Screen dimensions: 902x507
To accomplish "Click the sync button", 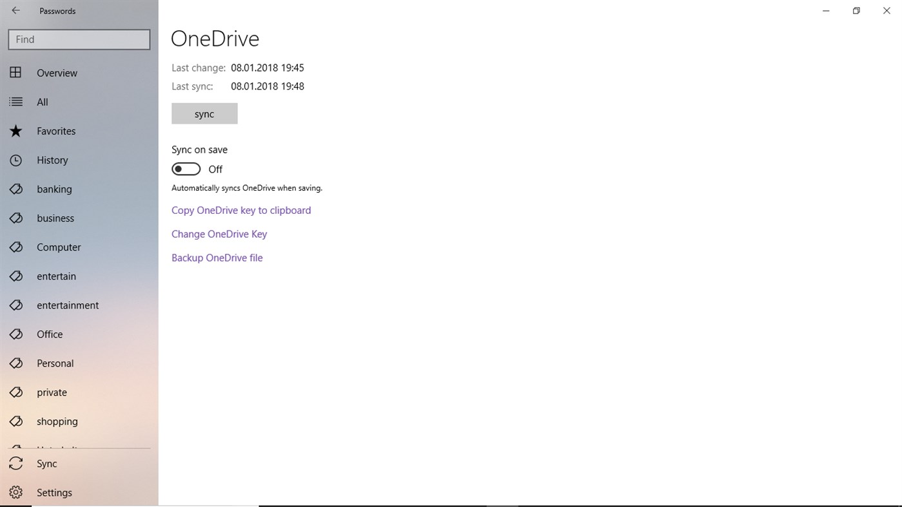I will click(x=204, y=113).
